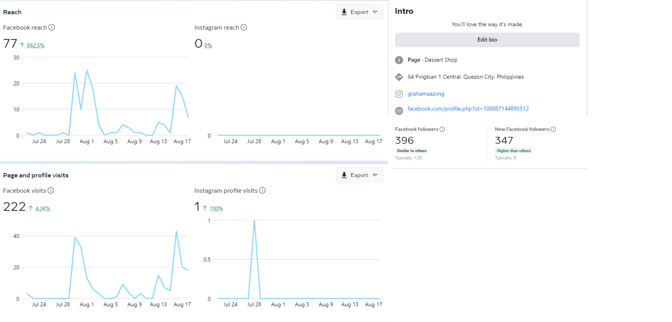Click the Instagram reach info icon
Image resolution: width=672 pixels, height=322 pixels.
(244, 27)
